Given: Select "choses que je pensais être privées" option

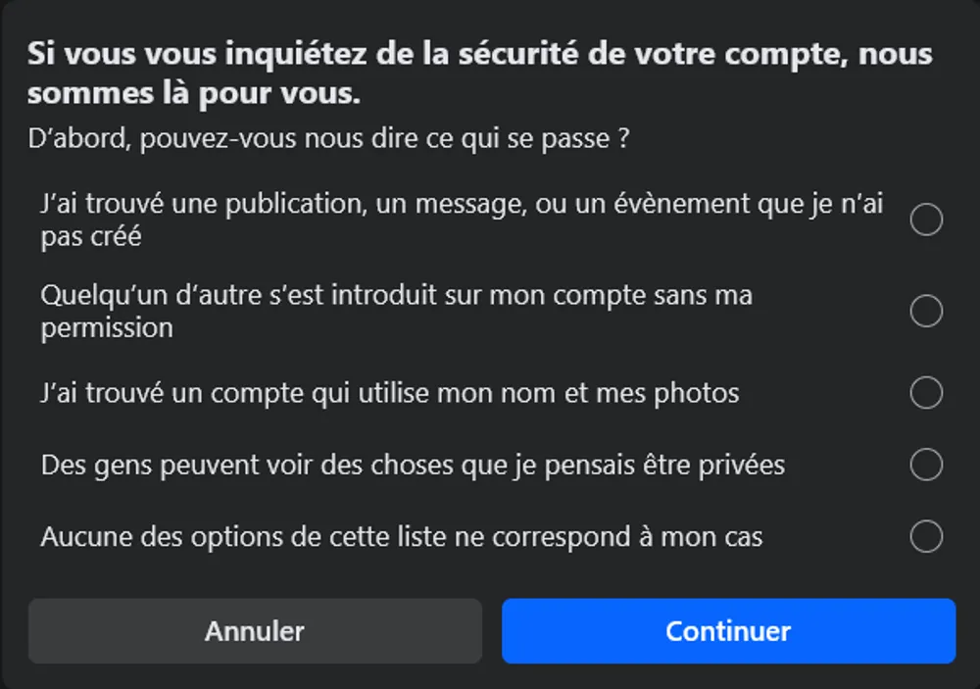Looking at the screenshot, I should point(925,466).
